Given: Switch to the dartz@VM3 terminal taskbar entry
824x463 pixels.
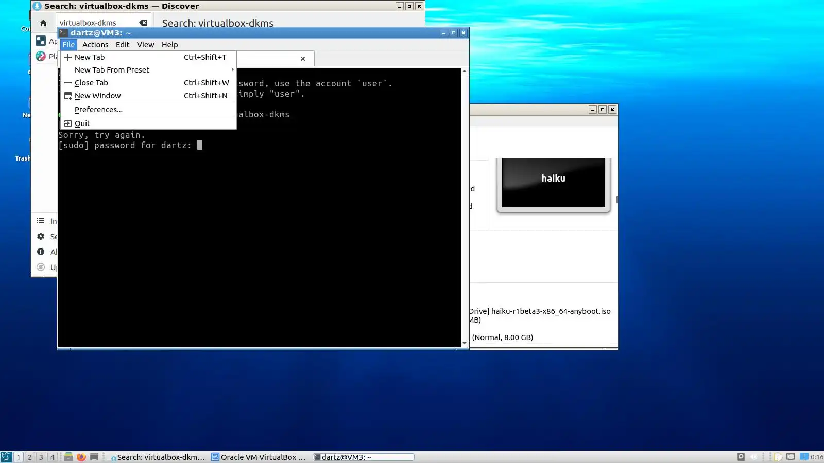Looking at the screenshot, I should (364, 457).
